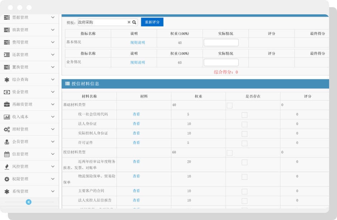Viewport: 337px width, 220px height.
Task: Expand the 票据管理 menu chevron
Action: coord(53,17)
